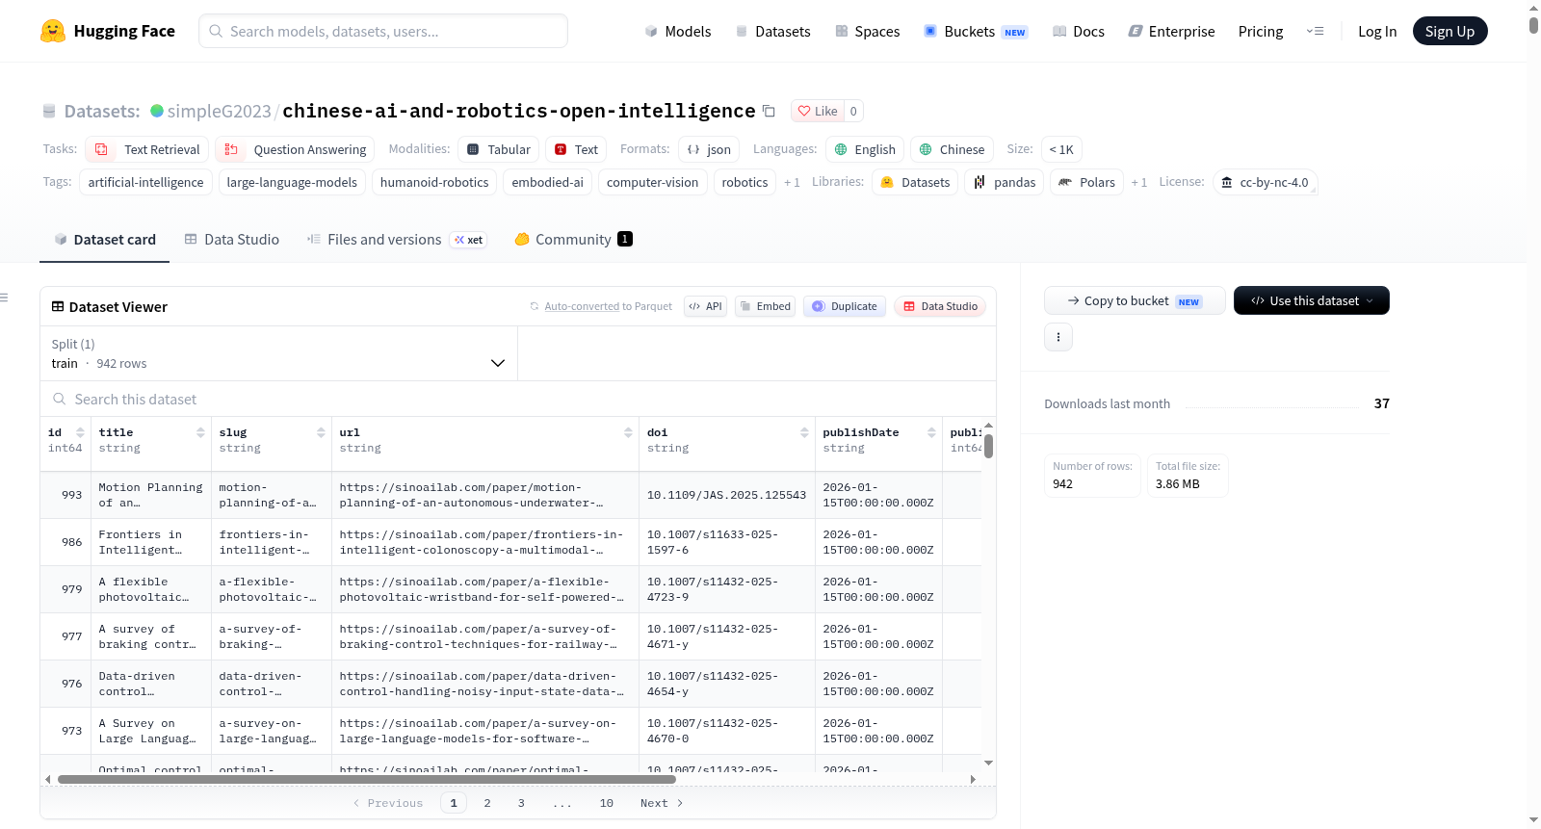Viewport: 1541px width, 829px height.
Task: Open Text Retrieval task tag
Action: pos(147,149)
